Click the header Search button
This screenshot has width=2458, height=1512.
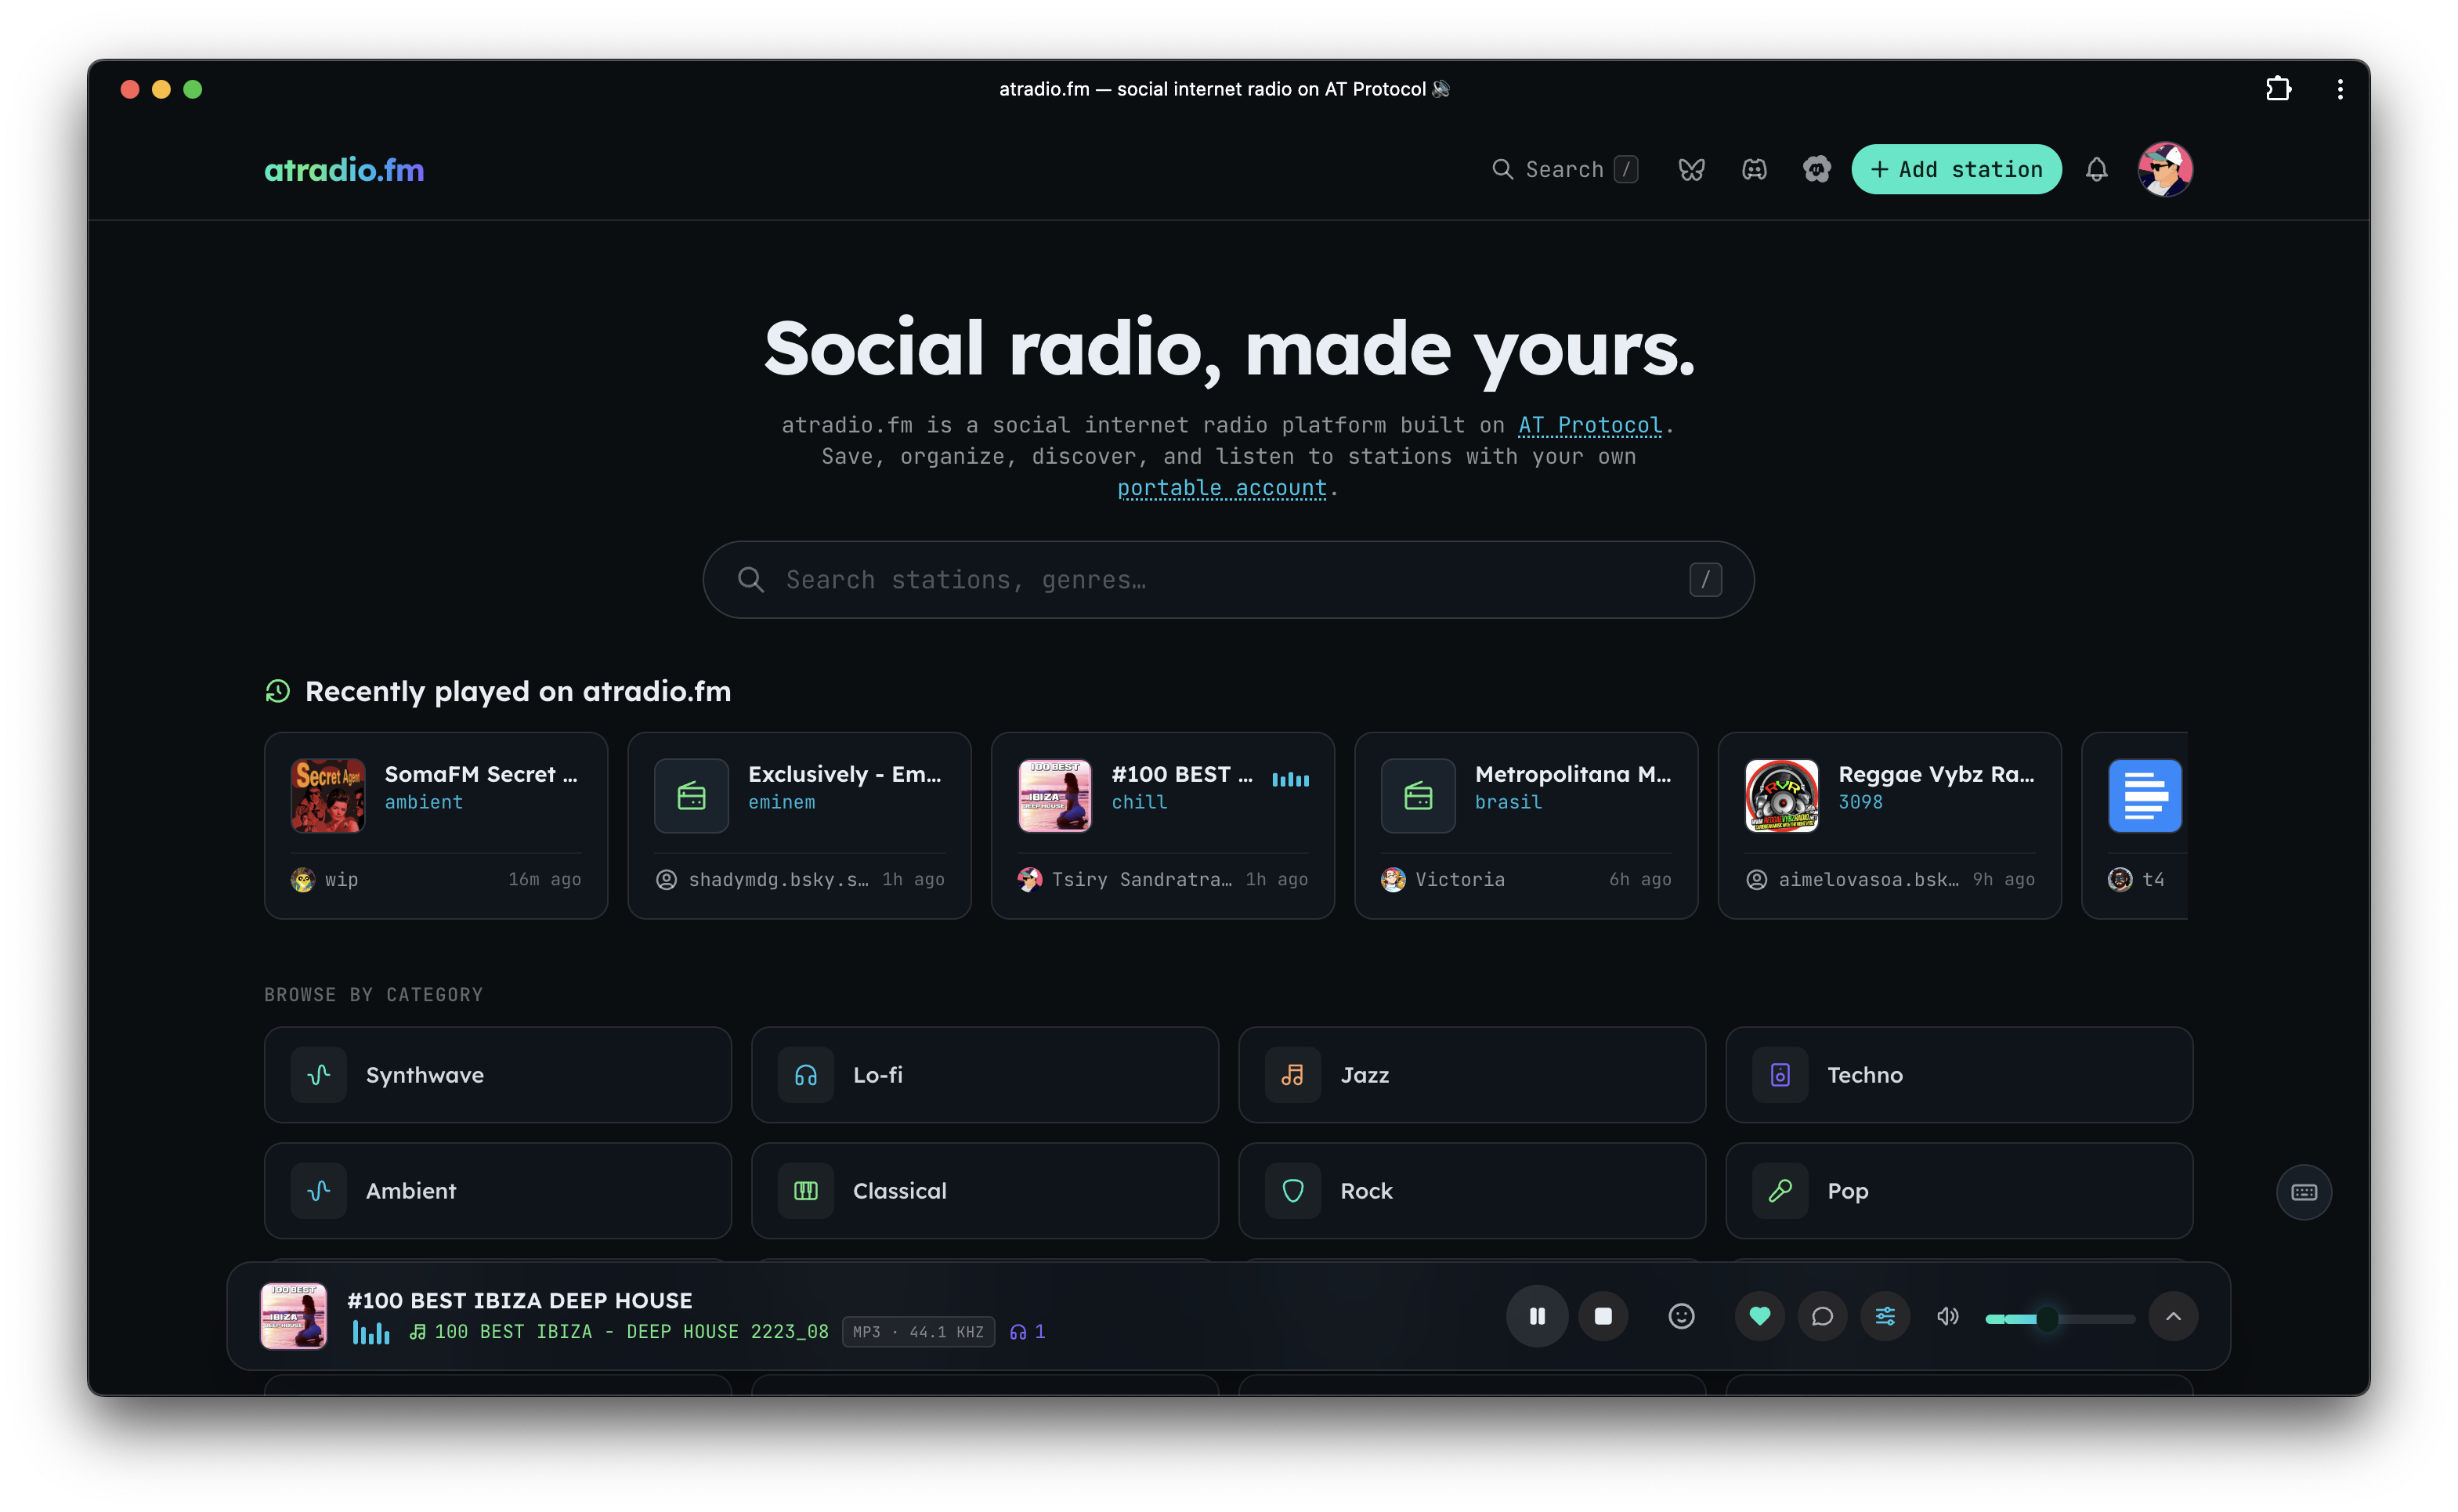pos(1564,170)
